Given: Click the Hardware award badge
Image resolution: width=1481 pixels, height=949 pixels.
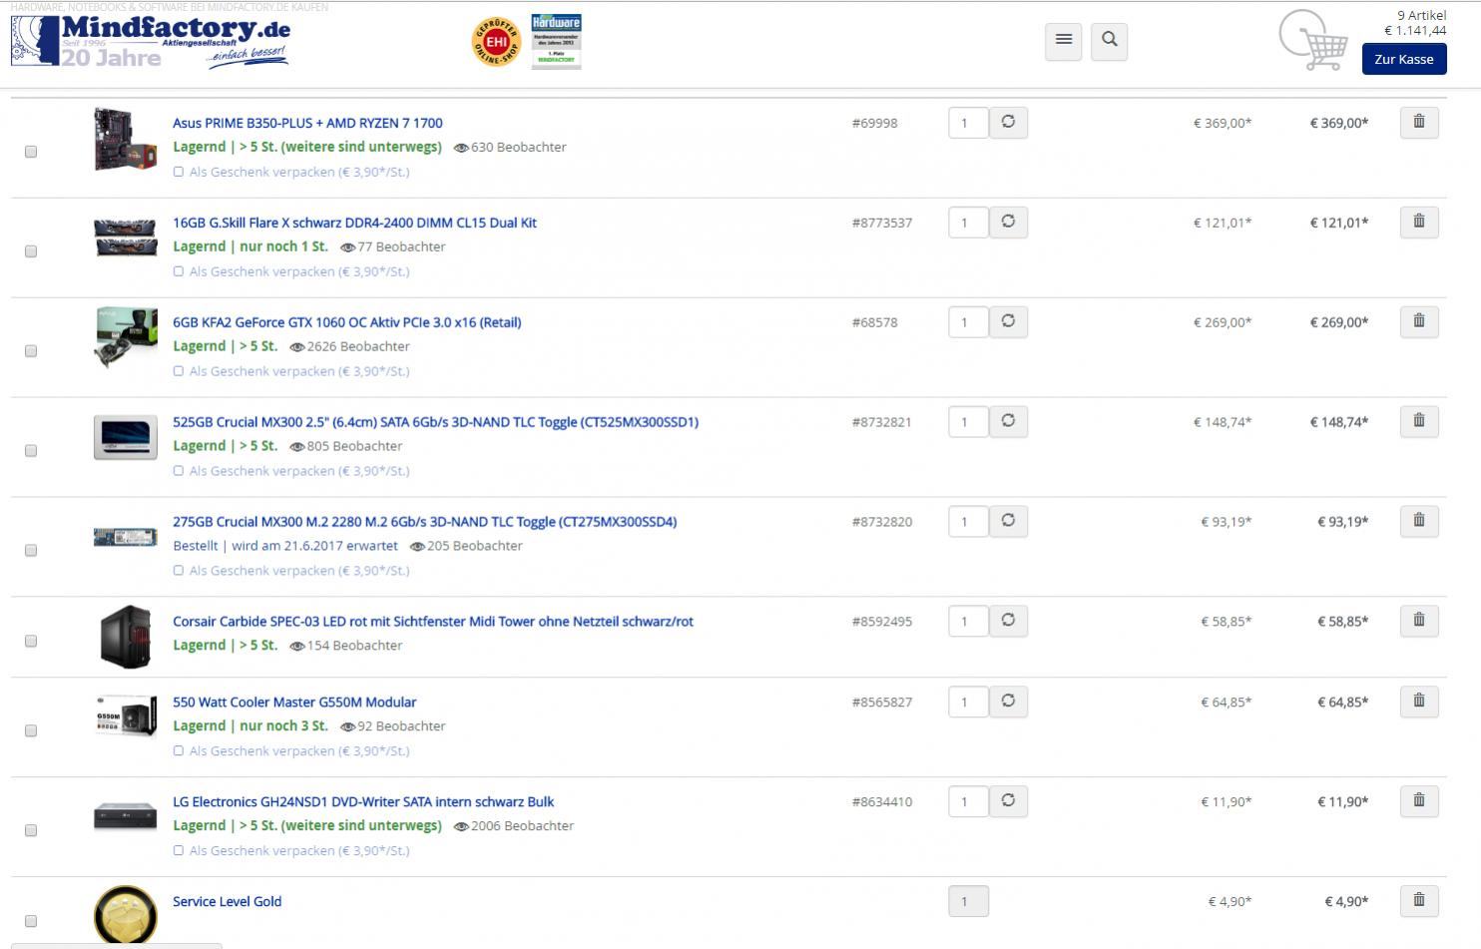Looking at the screenshot, I should point(556,41).
